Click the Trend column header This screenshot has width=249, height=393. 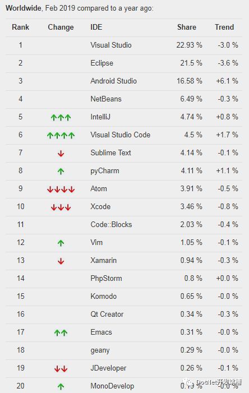[224, 27]
